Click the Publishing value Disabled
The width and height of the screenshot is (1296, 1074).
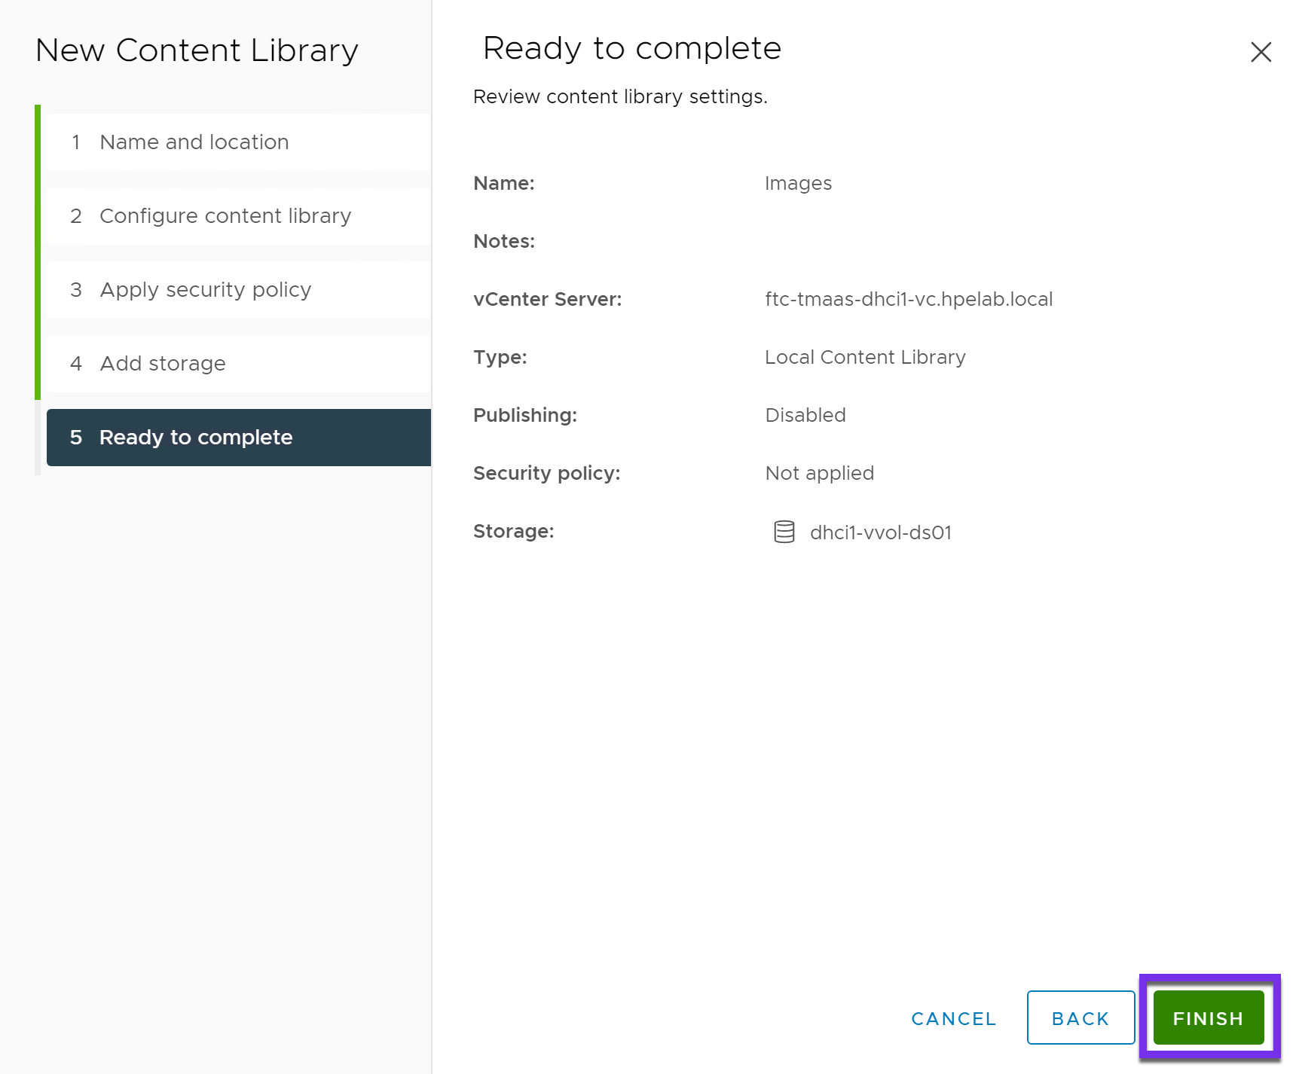coord(805,415)
